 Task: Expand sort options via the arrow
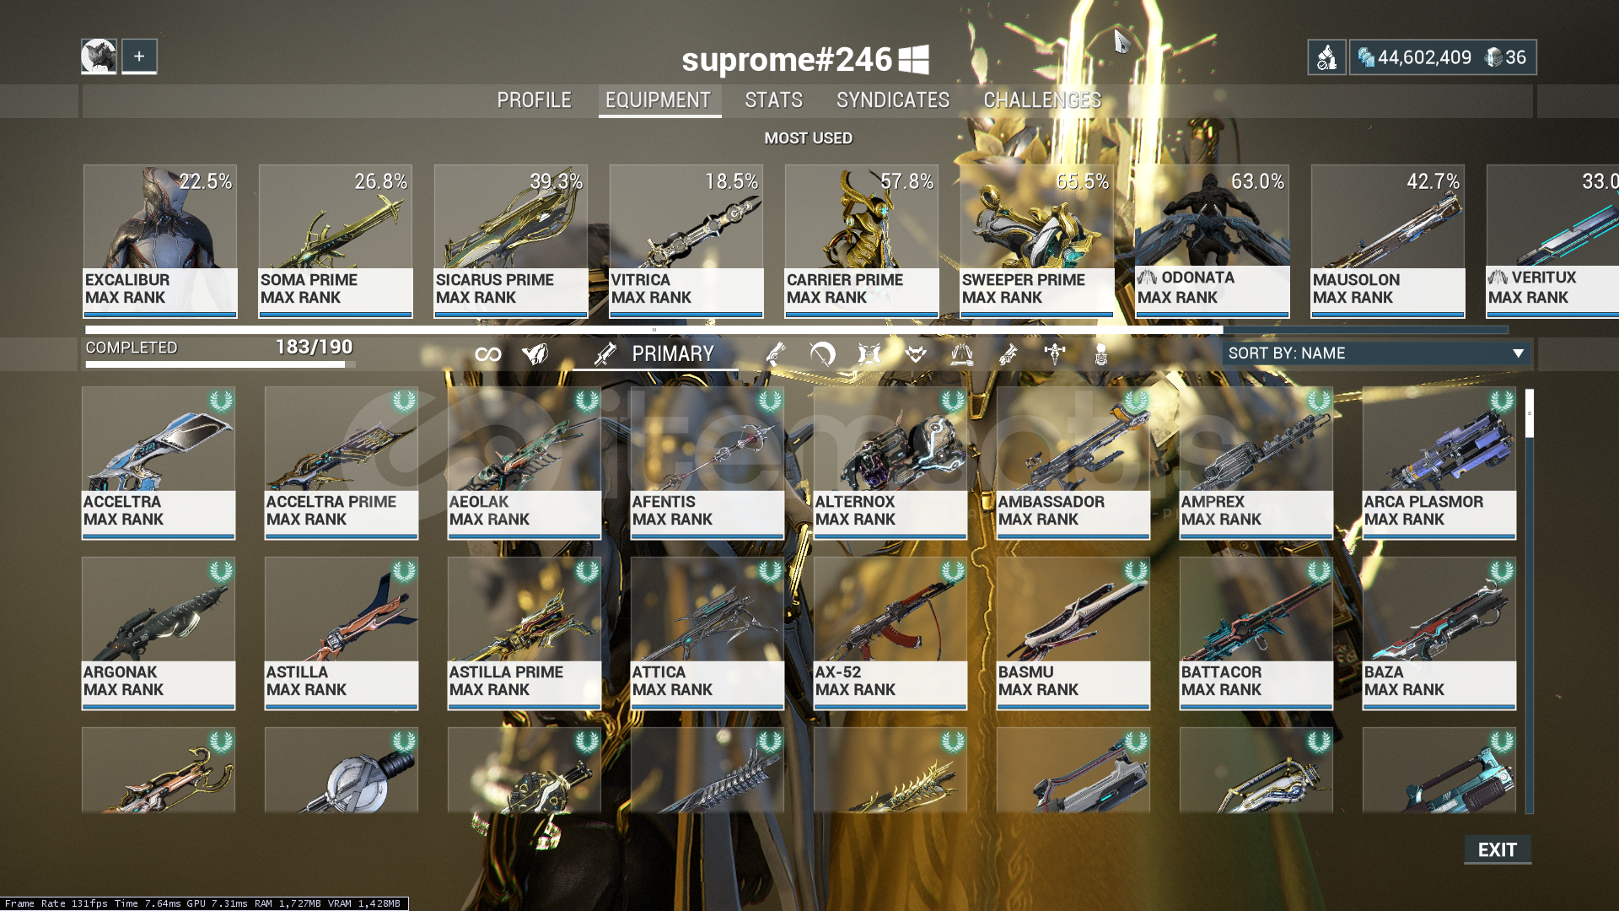[1518, 353]
